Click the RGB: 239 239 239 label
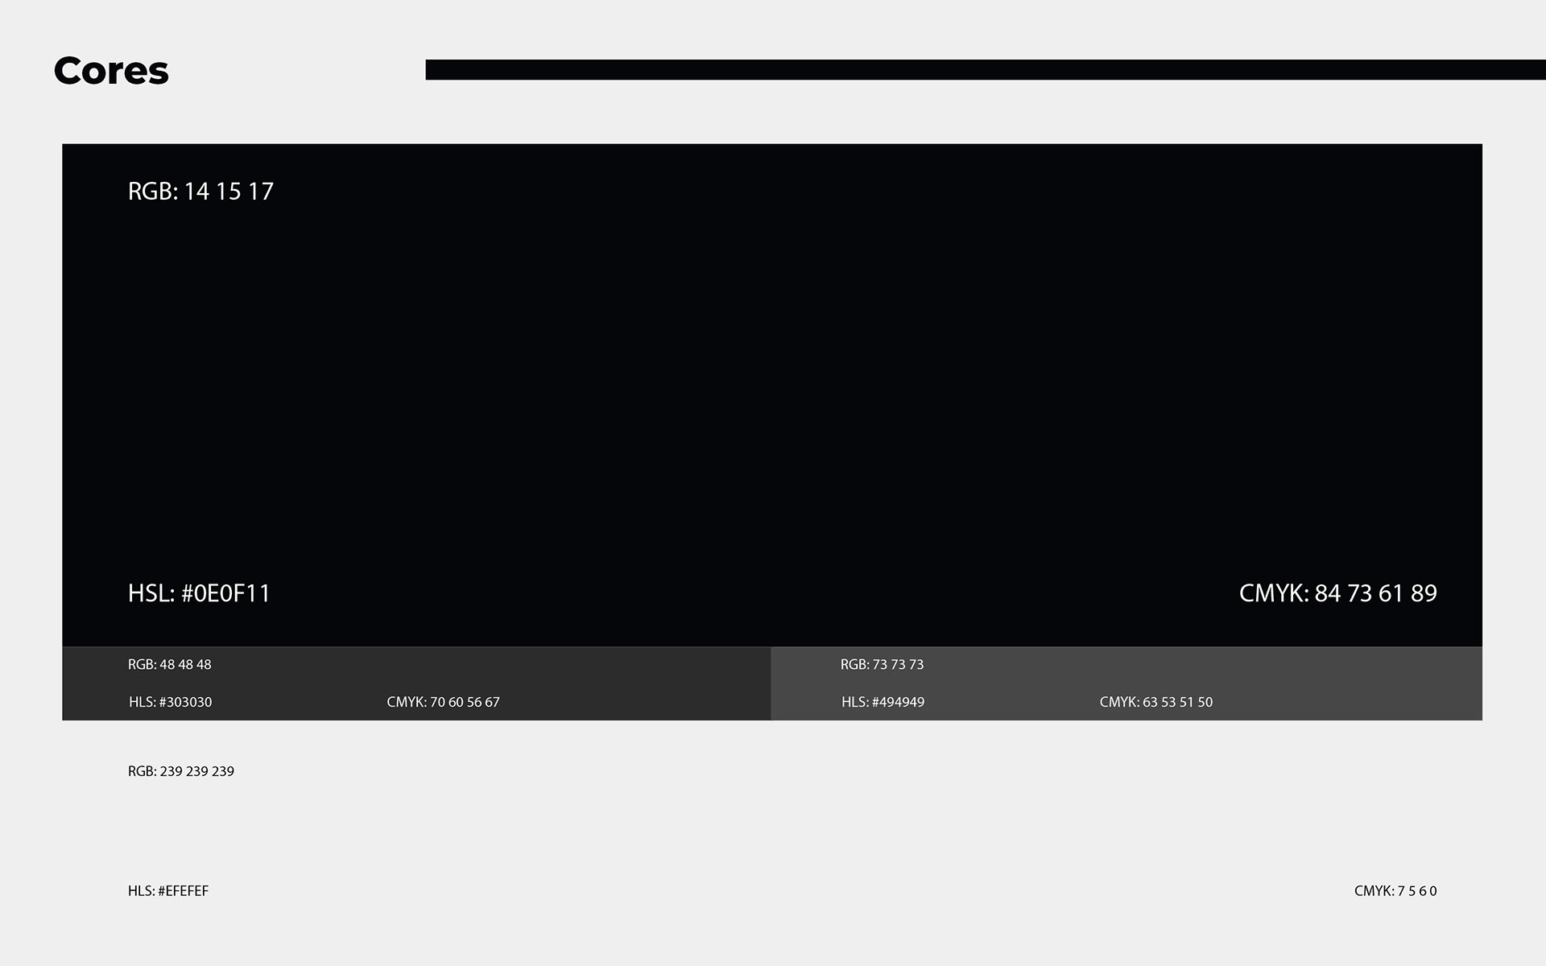 [180, 771]
